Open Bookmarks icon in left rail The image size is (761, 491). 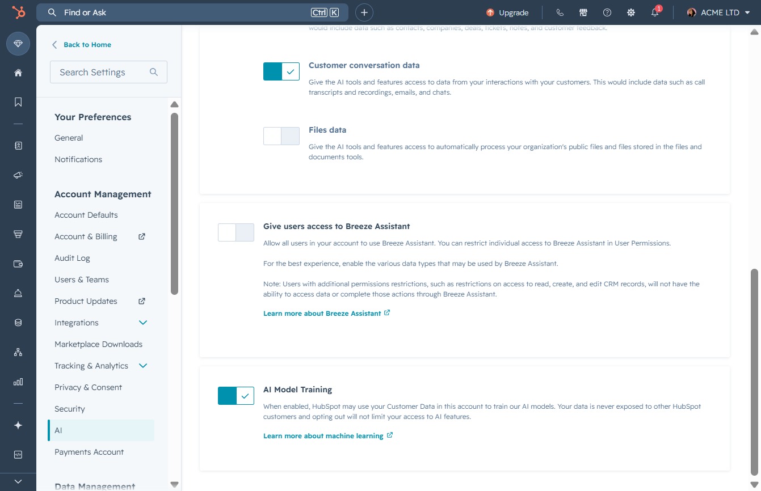coord(18,102)
